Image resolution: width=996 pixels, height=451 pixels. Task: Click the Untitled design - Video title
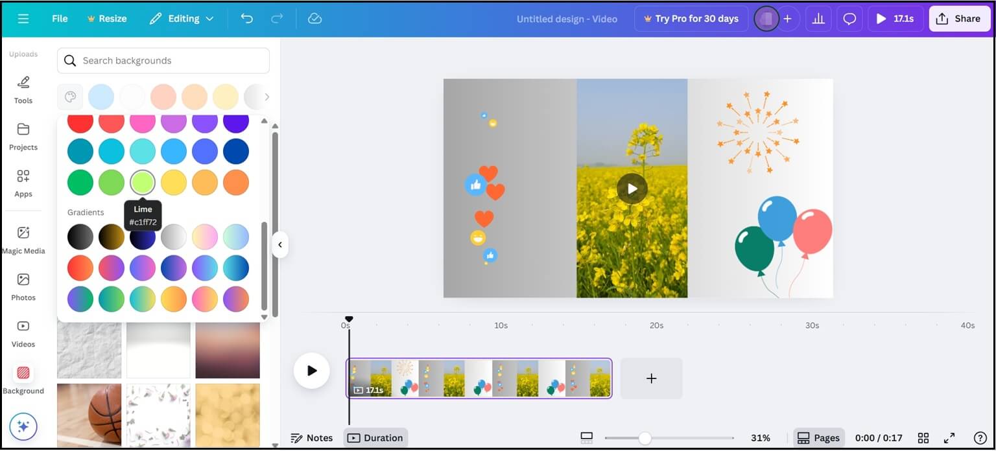pyautogui.click(x=567, y=19)
